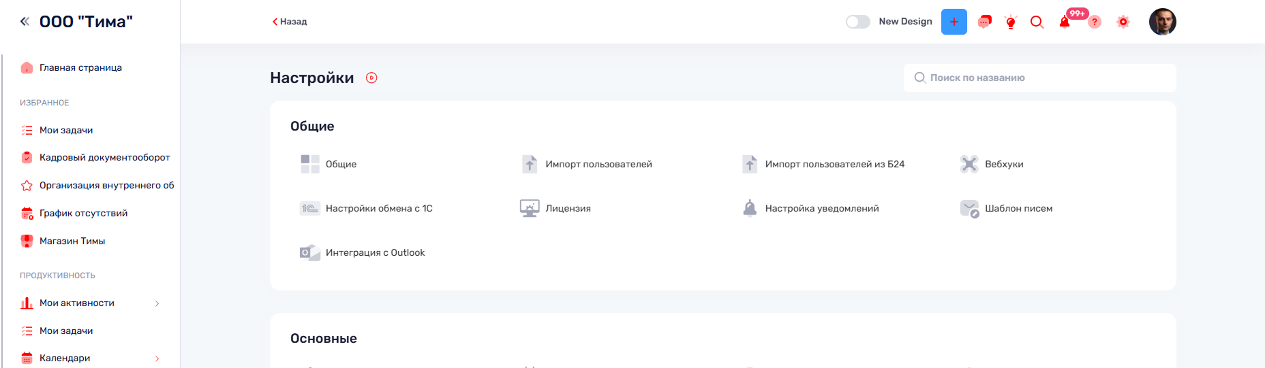Screen dimensions: 1265x368
Task: Click the lightbulb ideas icon
Action: [x=1011, y=22]
